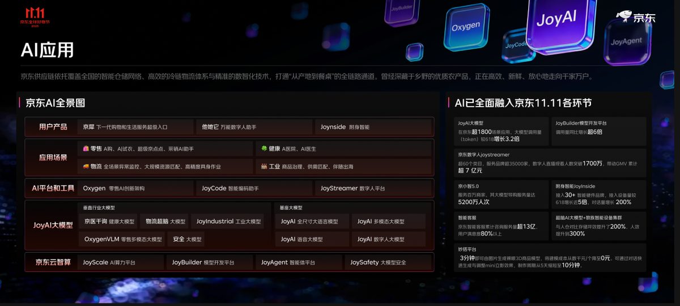
Task: Select the Oxygen 零售AI创新架构 cell
Action: (x=135, y=188)
